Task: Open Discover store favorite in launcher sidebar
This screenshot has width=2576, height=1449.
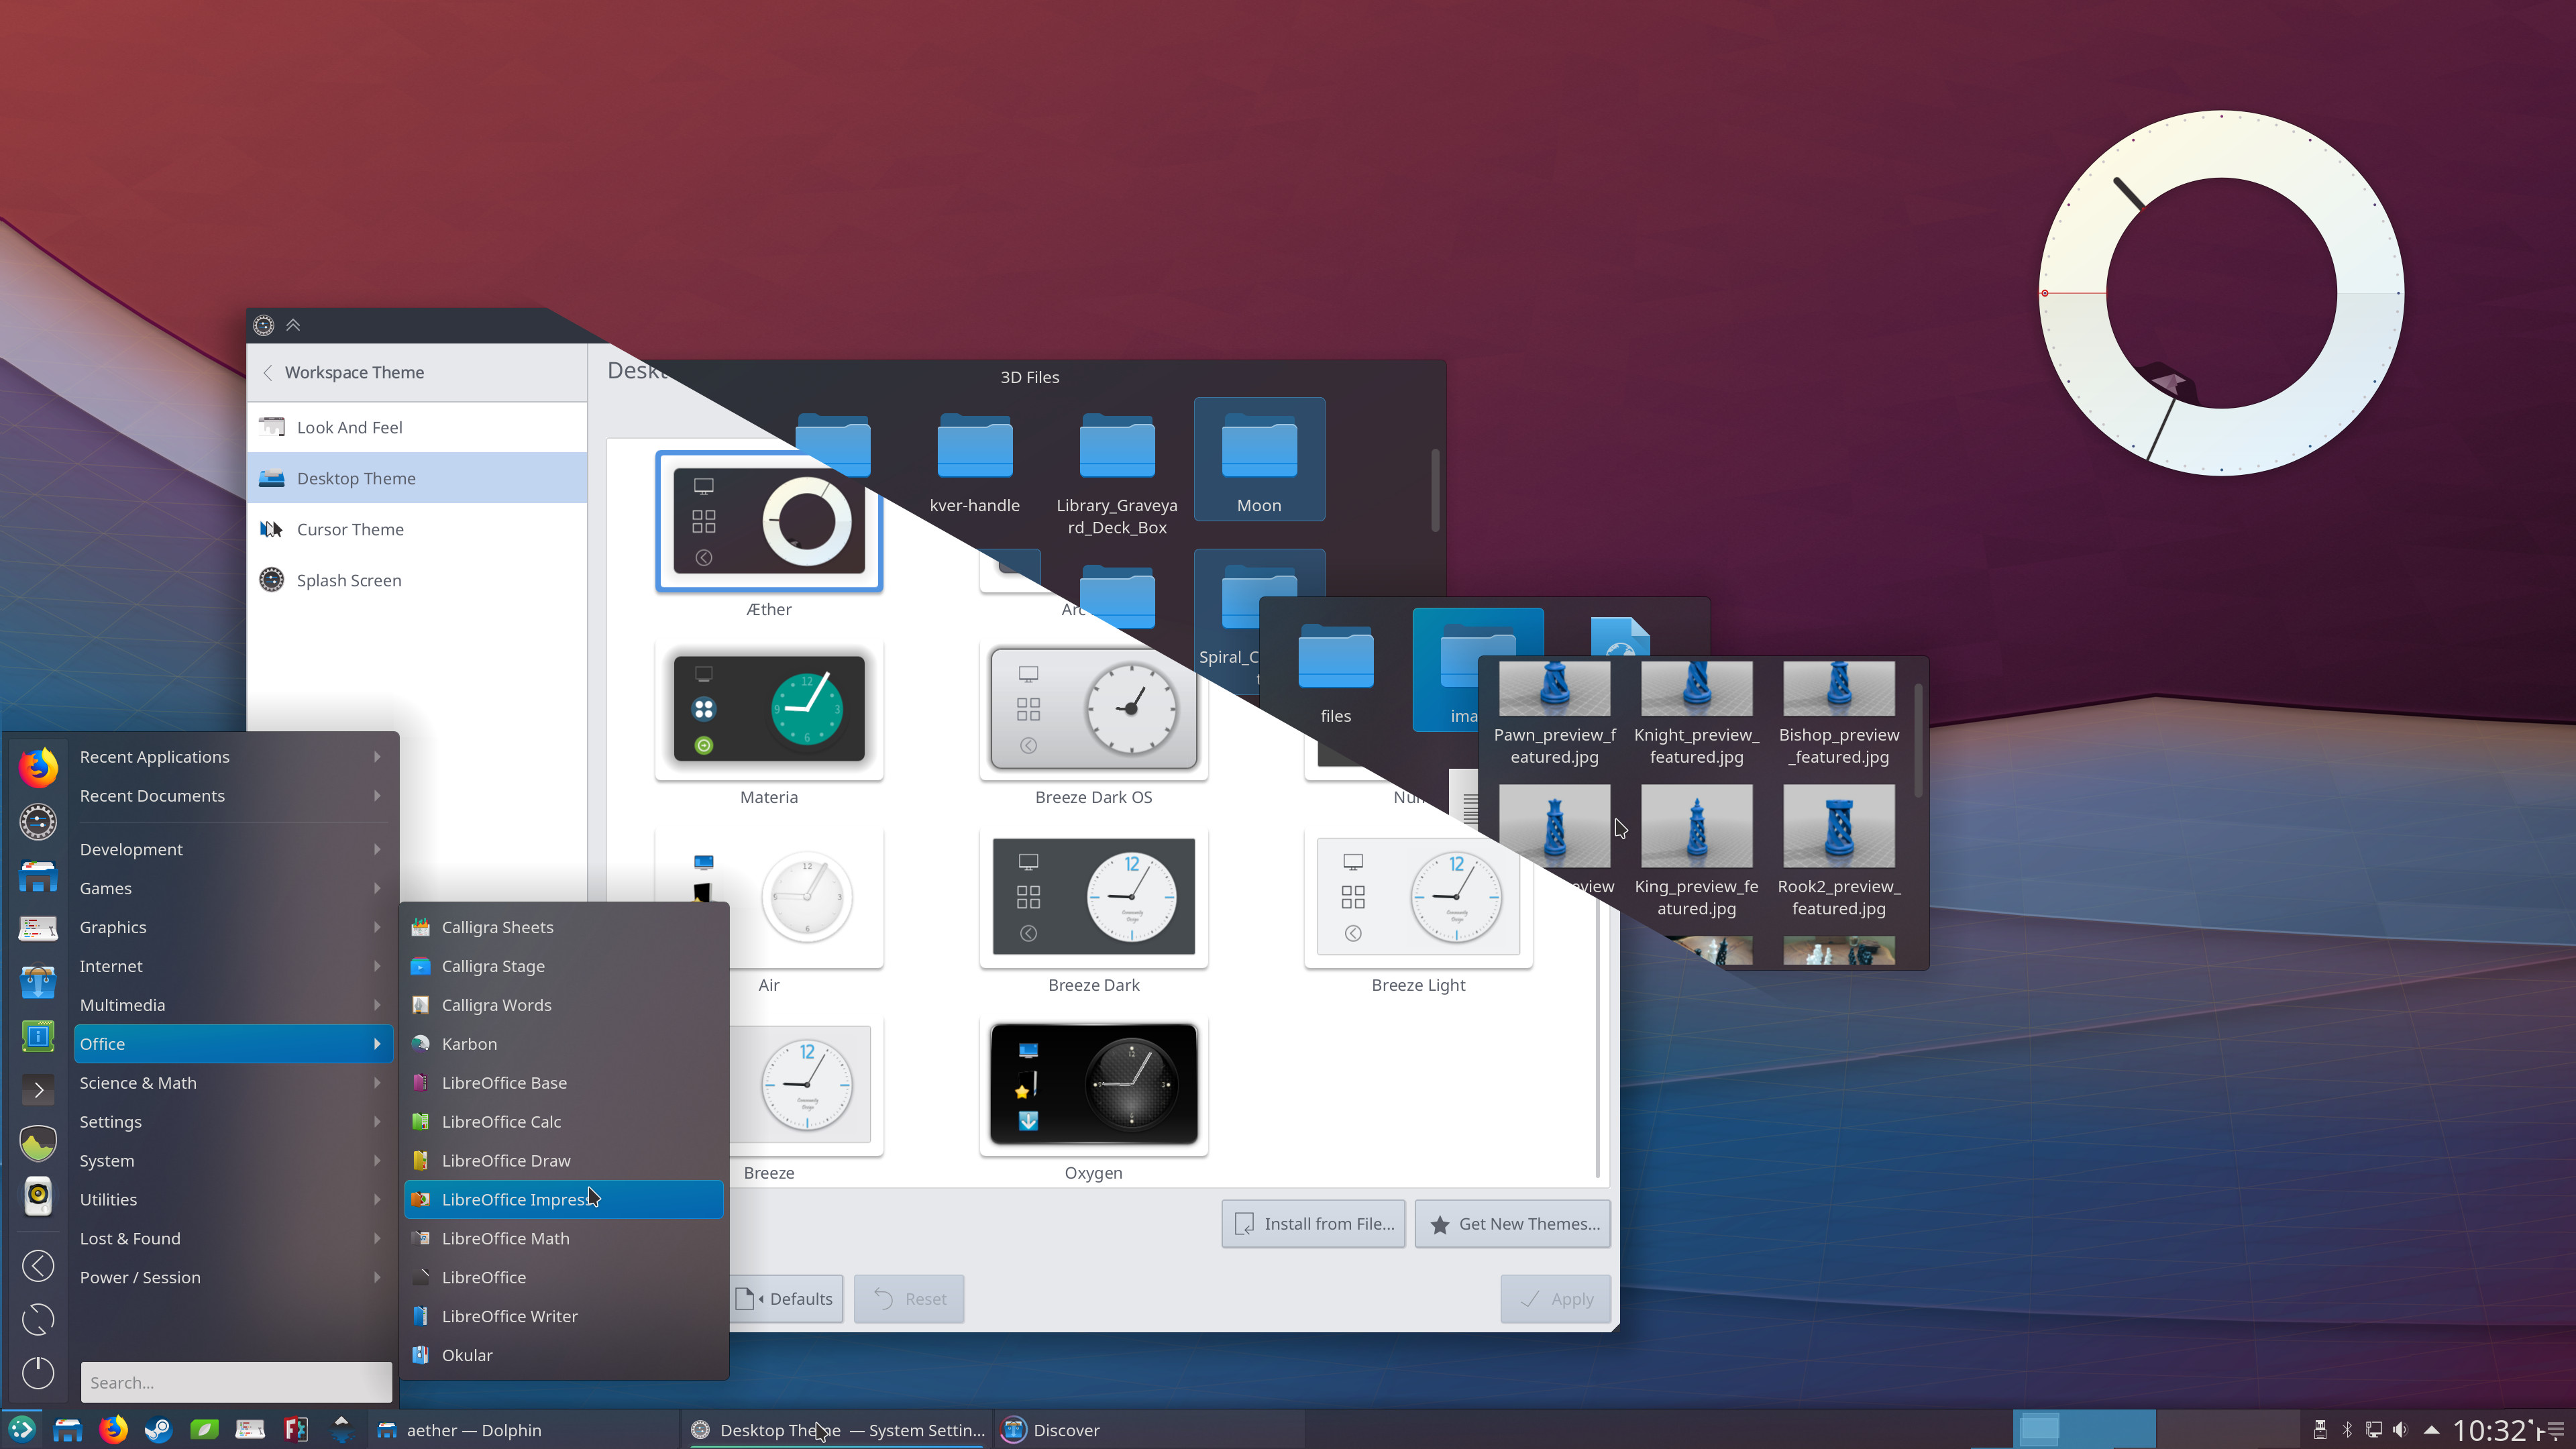Action: [38, 982]
